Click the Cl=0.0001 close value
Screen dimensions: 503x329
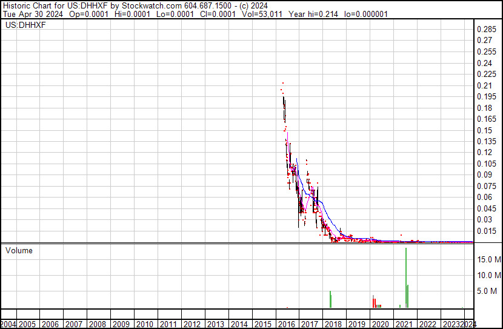[218, 14]
